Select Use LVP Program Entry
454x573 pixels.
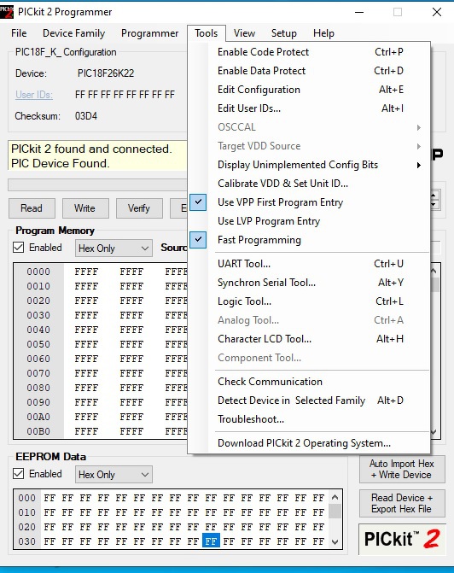click(x=309, y=221)
